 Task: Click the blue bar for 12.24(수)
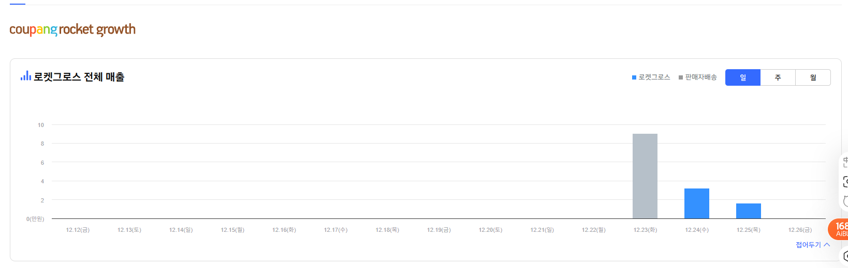tap(697, 203)
